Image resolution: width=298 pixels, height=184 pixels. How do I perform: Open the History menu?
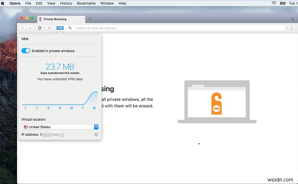pyautogui.click(x=66, y=3)
